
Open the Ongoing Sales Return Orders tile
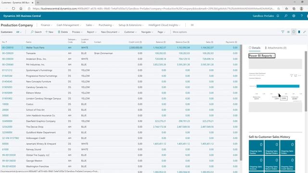[271, 163]
